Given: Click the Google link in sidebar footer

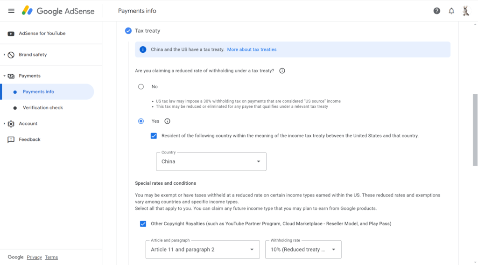Looking at the screenshot, I should [15, 257].
